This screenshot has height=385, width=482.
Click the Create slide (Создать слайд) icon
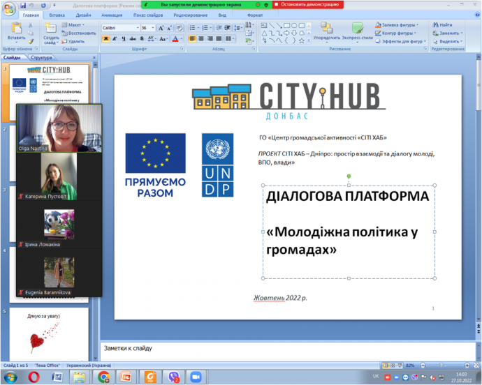point(51,29)
